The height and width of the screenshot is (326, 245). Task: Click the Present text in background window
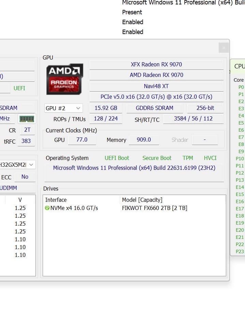[132, 12]
